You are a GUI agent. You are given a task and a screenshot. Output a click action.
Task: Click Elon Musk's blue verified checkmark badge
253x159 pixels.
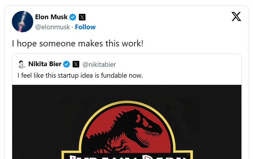(x=73, y=17)
